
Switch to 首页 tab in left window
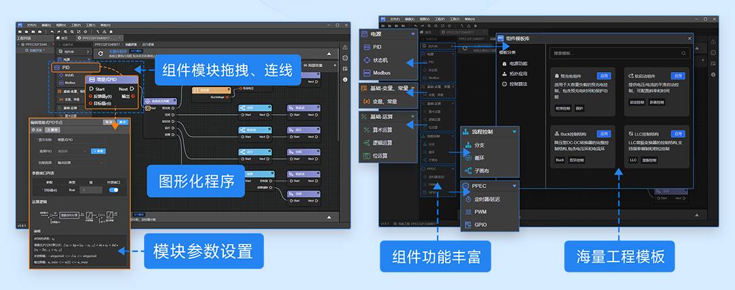(x=63, y=38)
